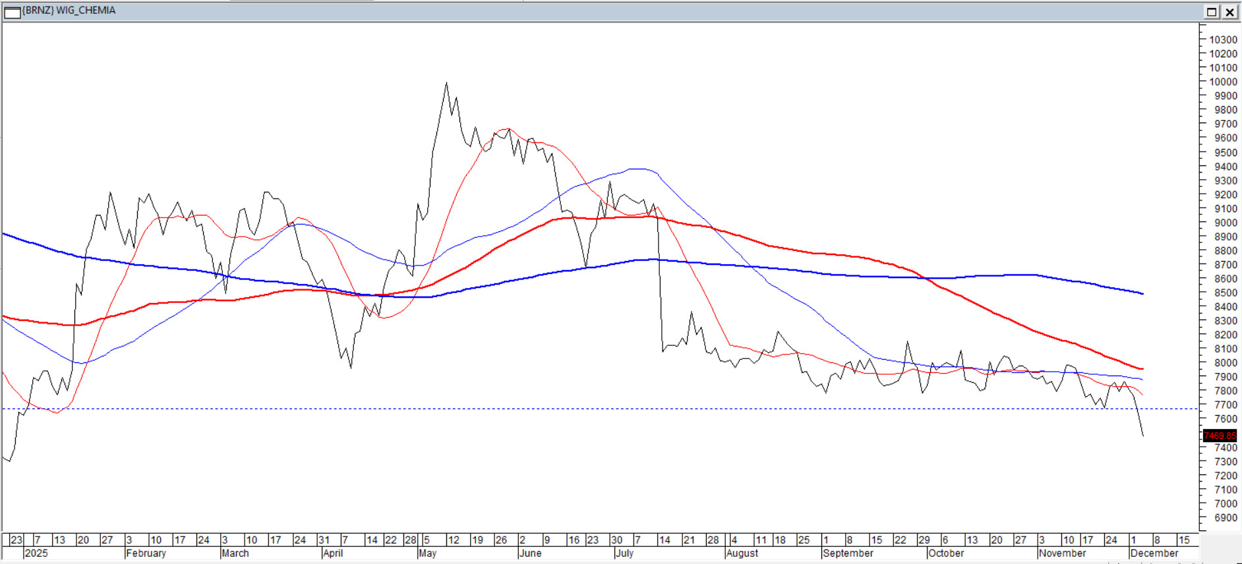Select the February label on time axis
This screenshot has width=1242, height=564.
pyautogui.click(x=146, y=553)
